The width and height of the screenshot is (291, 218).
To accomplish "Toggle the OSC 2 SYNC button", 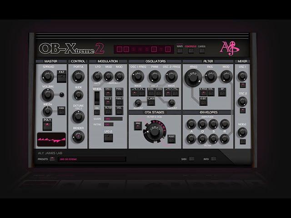I will click(151, 92).
